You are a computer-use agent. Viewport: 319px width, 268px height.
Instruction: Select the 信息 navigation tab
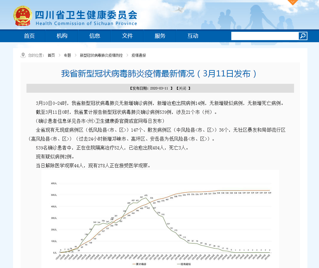pos(95,36)
